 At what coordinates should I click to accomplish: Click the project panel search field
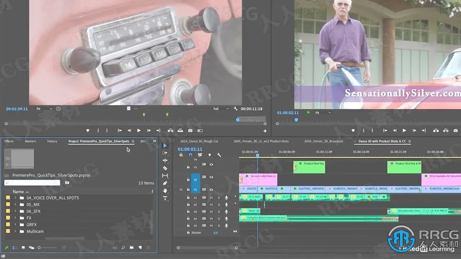32,183
